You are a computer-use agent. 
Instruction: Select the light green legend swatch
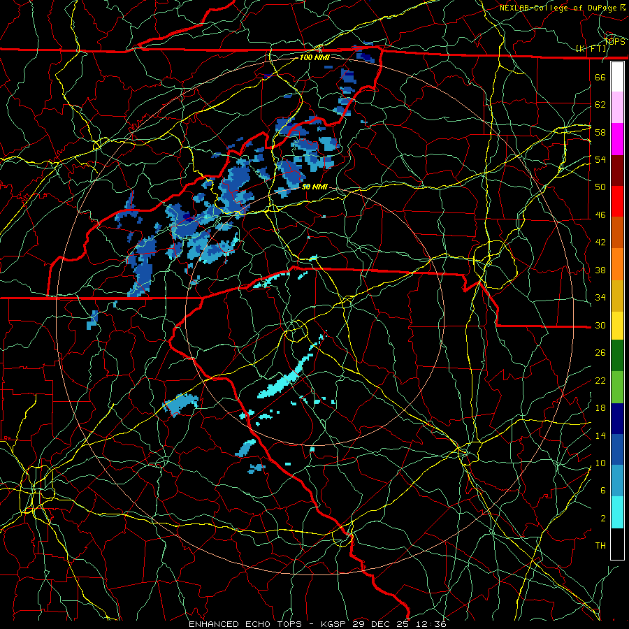(617, 387)
